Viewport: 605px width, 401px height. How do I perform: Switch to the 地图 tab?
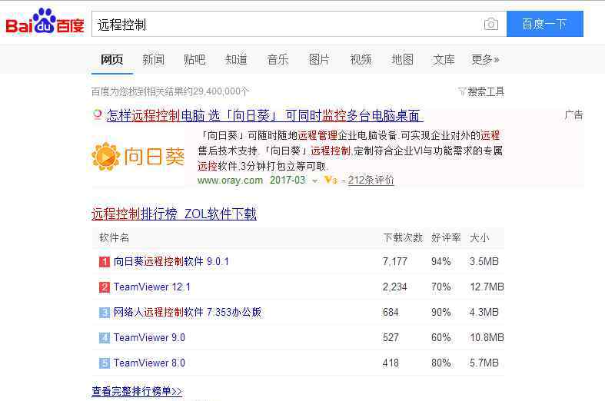pyautogui.click(x=402, y=59)
